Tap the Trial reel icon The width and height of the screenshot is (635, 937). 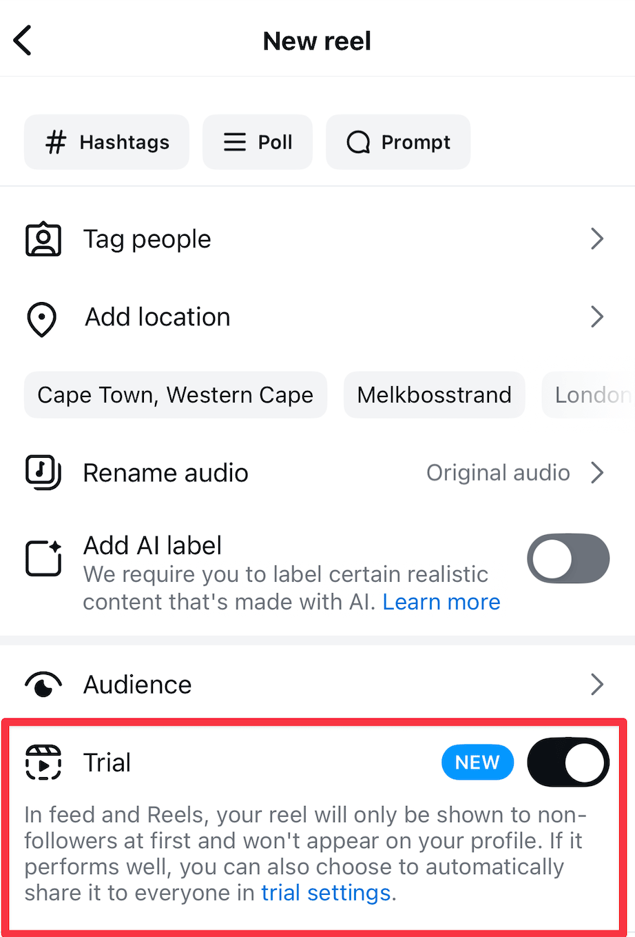coord(43,763)
